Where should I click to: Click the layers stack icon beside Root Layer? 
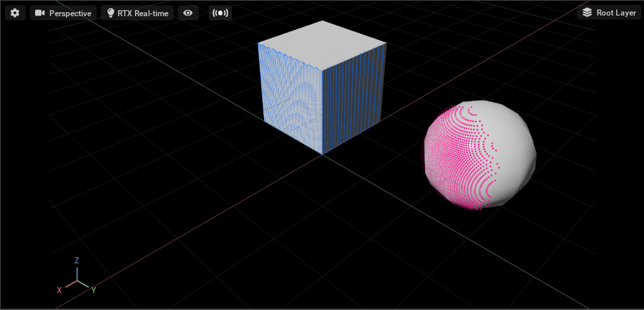[x=587, y=13]
